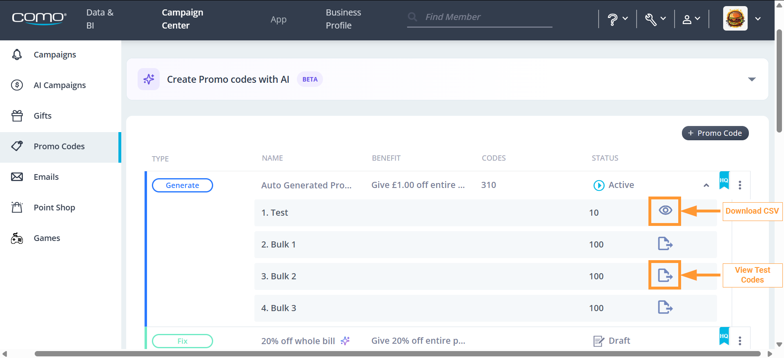
Task: Expand the Create Promo codes with AI panel
Action: 752,79
